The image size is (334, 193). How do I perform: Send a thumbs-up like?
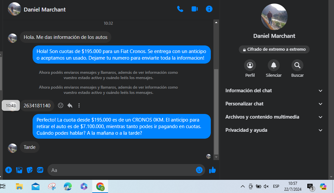tap(212, 170)
